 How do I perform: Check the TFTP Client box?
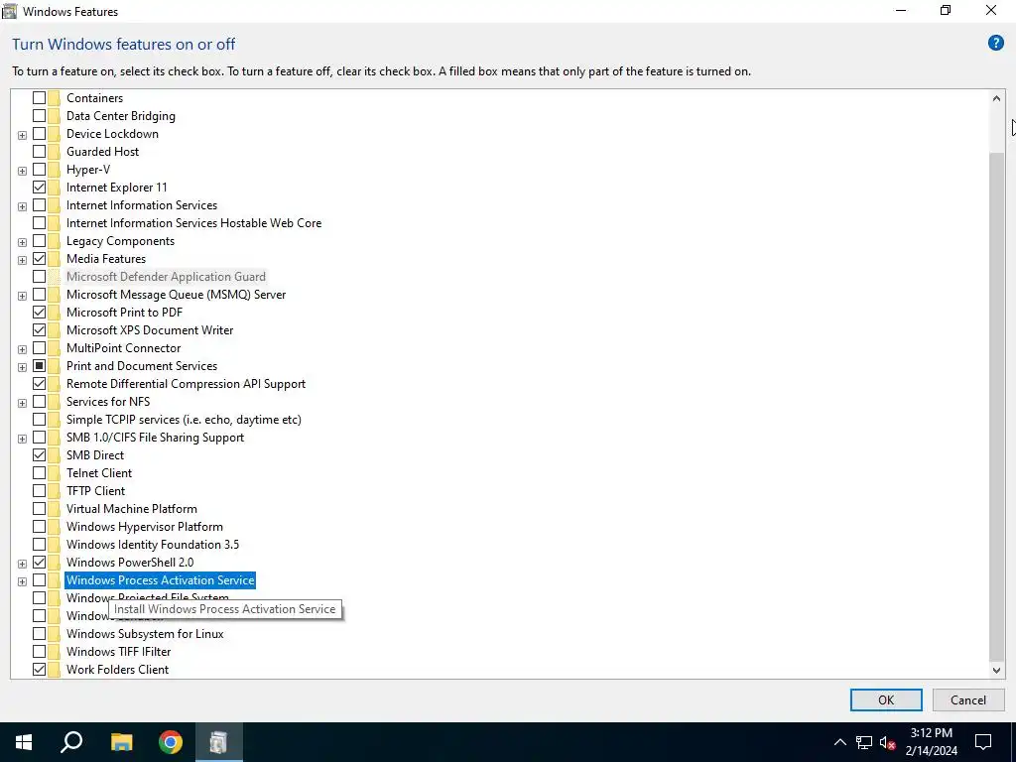click(x=39, y=491)
